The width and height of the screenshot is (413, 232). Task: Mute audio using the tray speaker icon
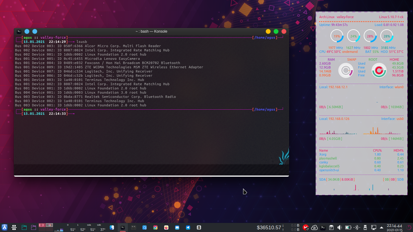[340, 227]
